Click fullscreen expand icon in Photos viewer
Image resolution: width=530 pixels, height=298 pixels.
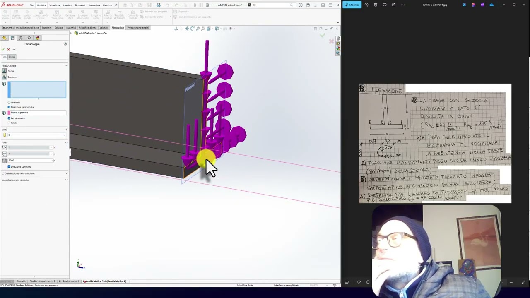pyautogui.click(x=523, y=282)
